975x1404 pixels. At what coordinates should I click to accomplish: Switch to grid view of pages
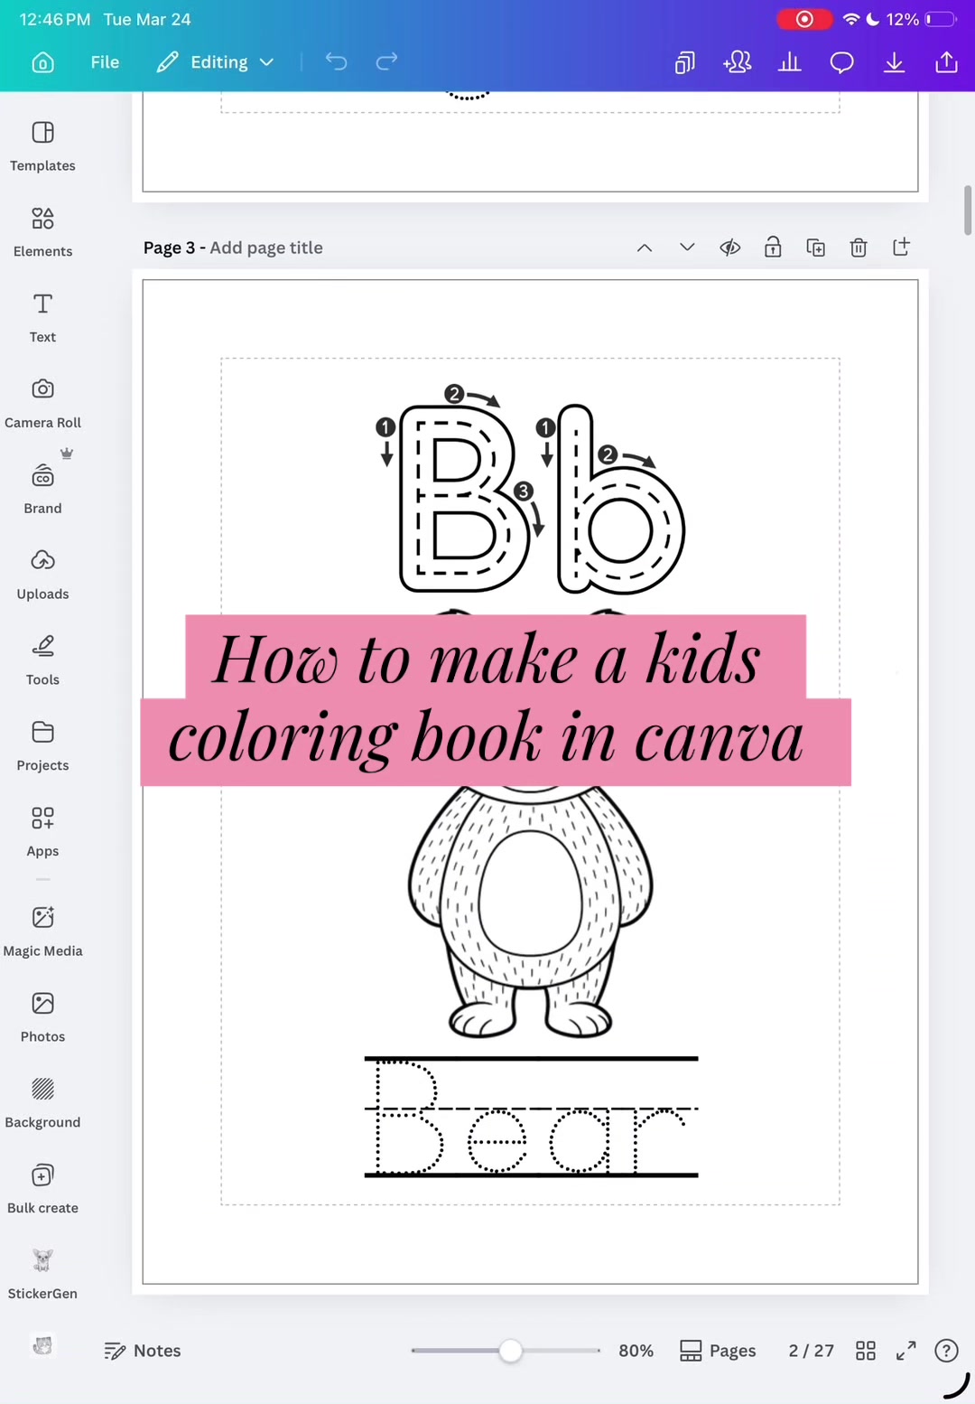pyautogui.click(x=866, y=1351)
